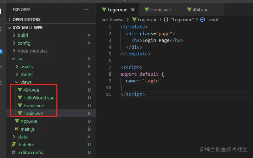
Task: Open the Explorer more actions ellipsis
Action: (x=87, y=9)
